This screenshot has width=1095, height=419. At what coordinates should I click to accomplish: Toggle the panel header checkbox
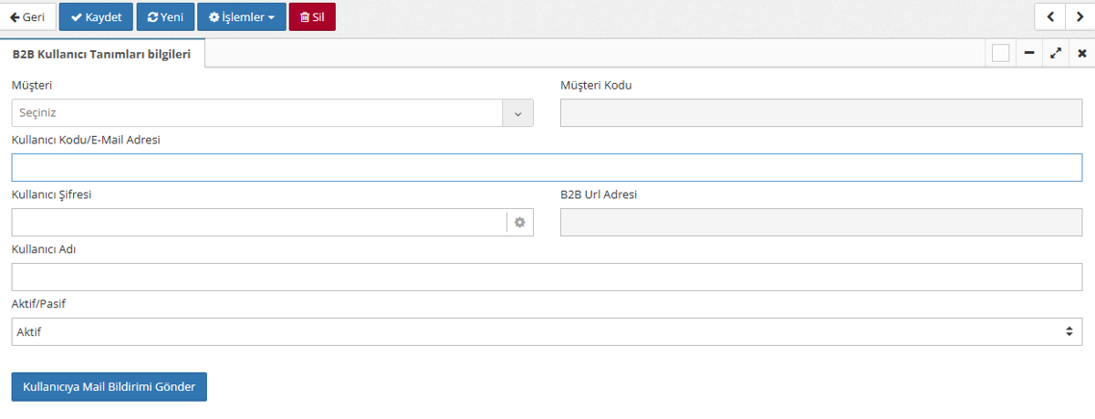(x=1000, y=54)
